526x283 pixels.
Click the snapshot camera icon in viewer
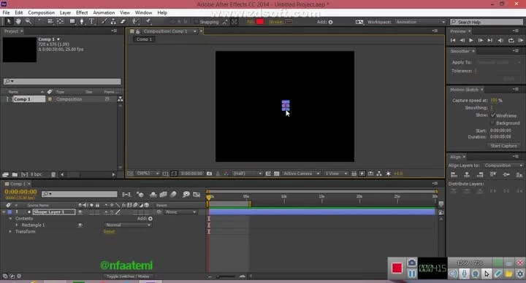point(210,174)
